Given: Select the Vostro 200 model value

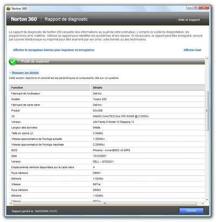Looking at the screenshot, I should (99, 99).
